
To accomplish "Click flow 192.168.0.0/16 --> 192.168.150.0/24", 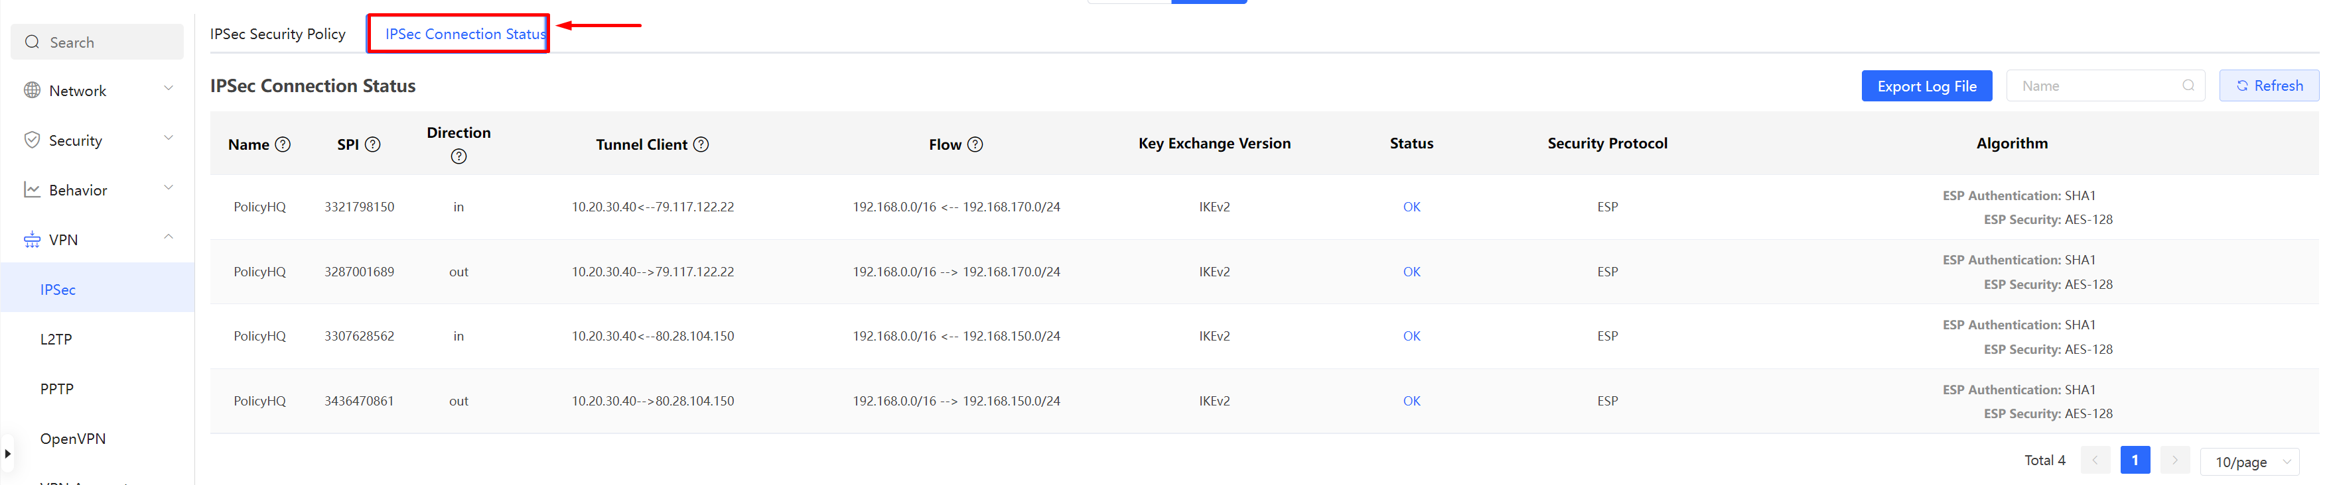I will point(956,402).
